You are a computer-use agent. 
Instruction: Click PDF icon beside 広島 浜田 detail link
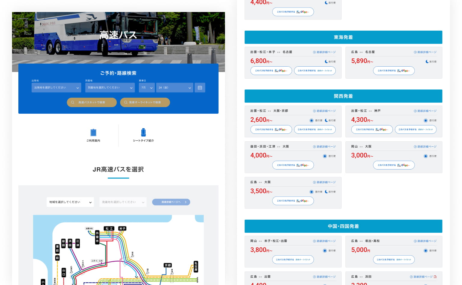[435, 277]
